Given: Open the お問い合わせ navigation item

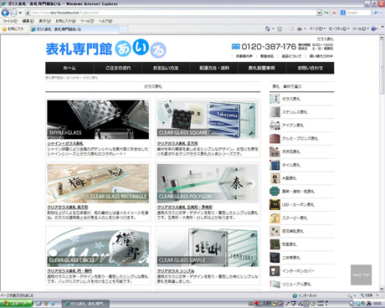Looking at the screenshot, I should coord(310,68).
